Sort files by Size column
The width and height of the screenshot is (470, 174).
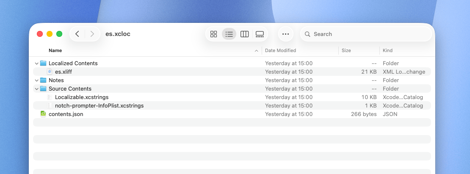346,50
